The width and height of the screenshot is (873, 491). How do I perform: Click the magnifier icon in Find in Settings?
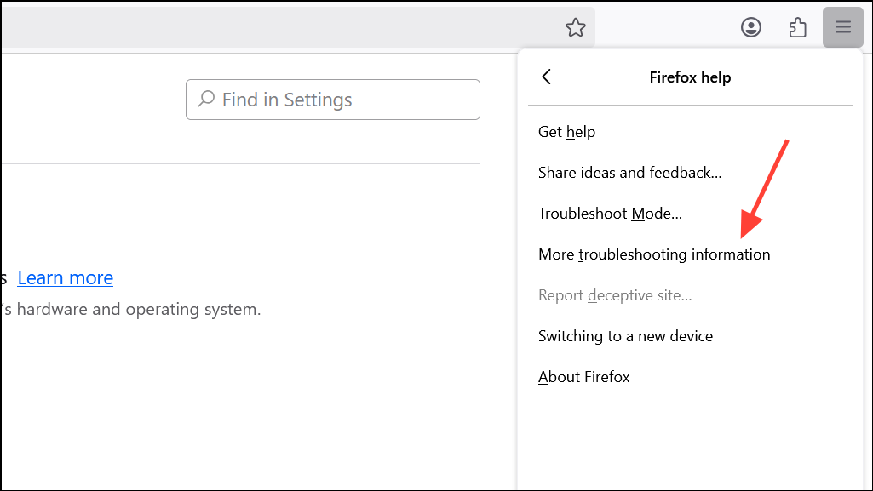[x=206, y=100]
